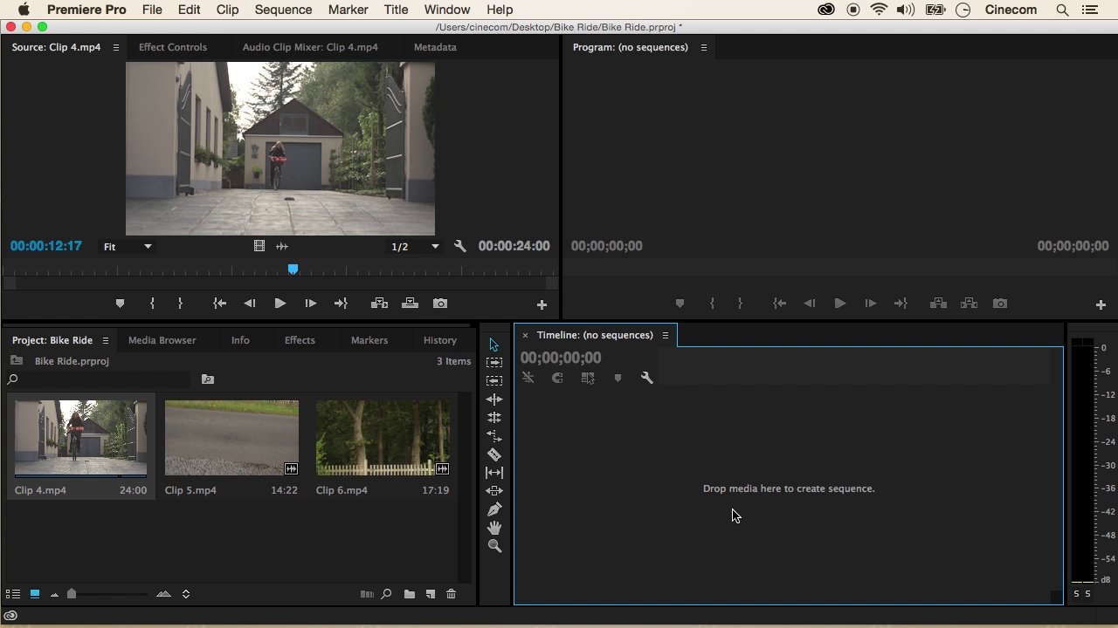Open Source panel menu next to Clip 4.mp4
The height and width of the screenshot is (628, 1118).
tap(115, 47)
